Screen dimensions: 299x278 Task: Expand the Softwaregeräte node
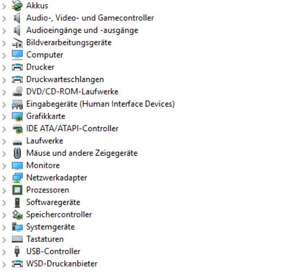point(4,203)
